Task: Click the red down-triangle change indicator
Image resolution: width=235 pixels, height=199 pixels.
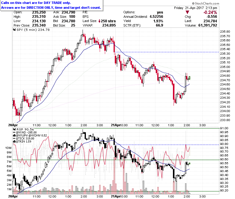Action: (x=187, y=12)
